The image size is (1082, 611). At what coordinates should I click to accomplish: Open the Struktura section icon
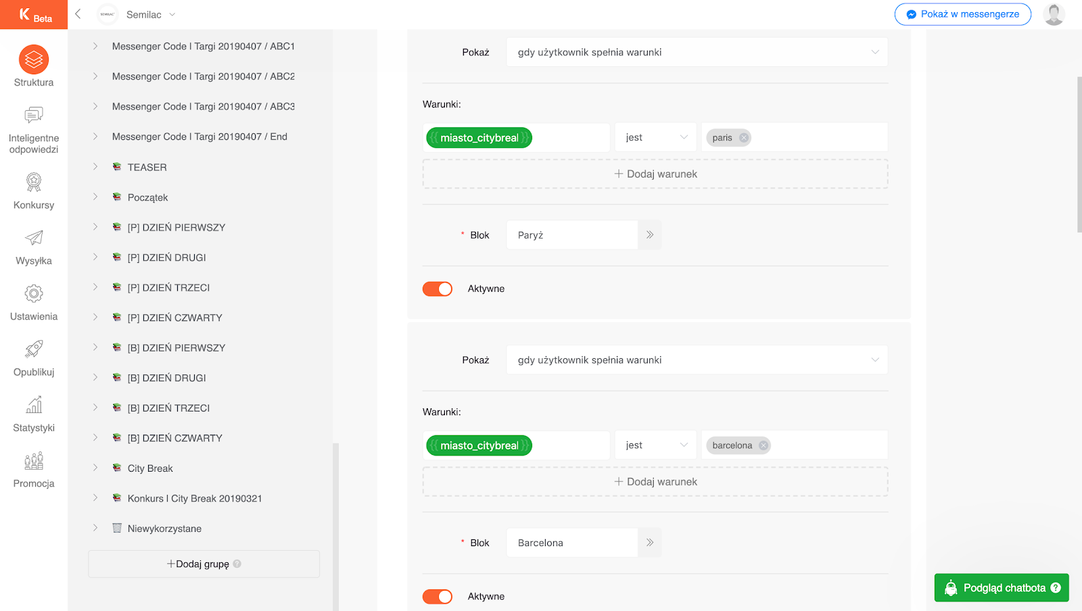(34, 60)
